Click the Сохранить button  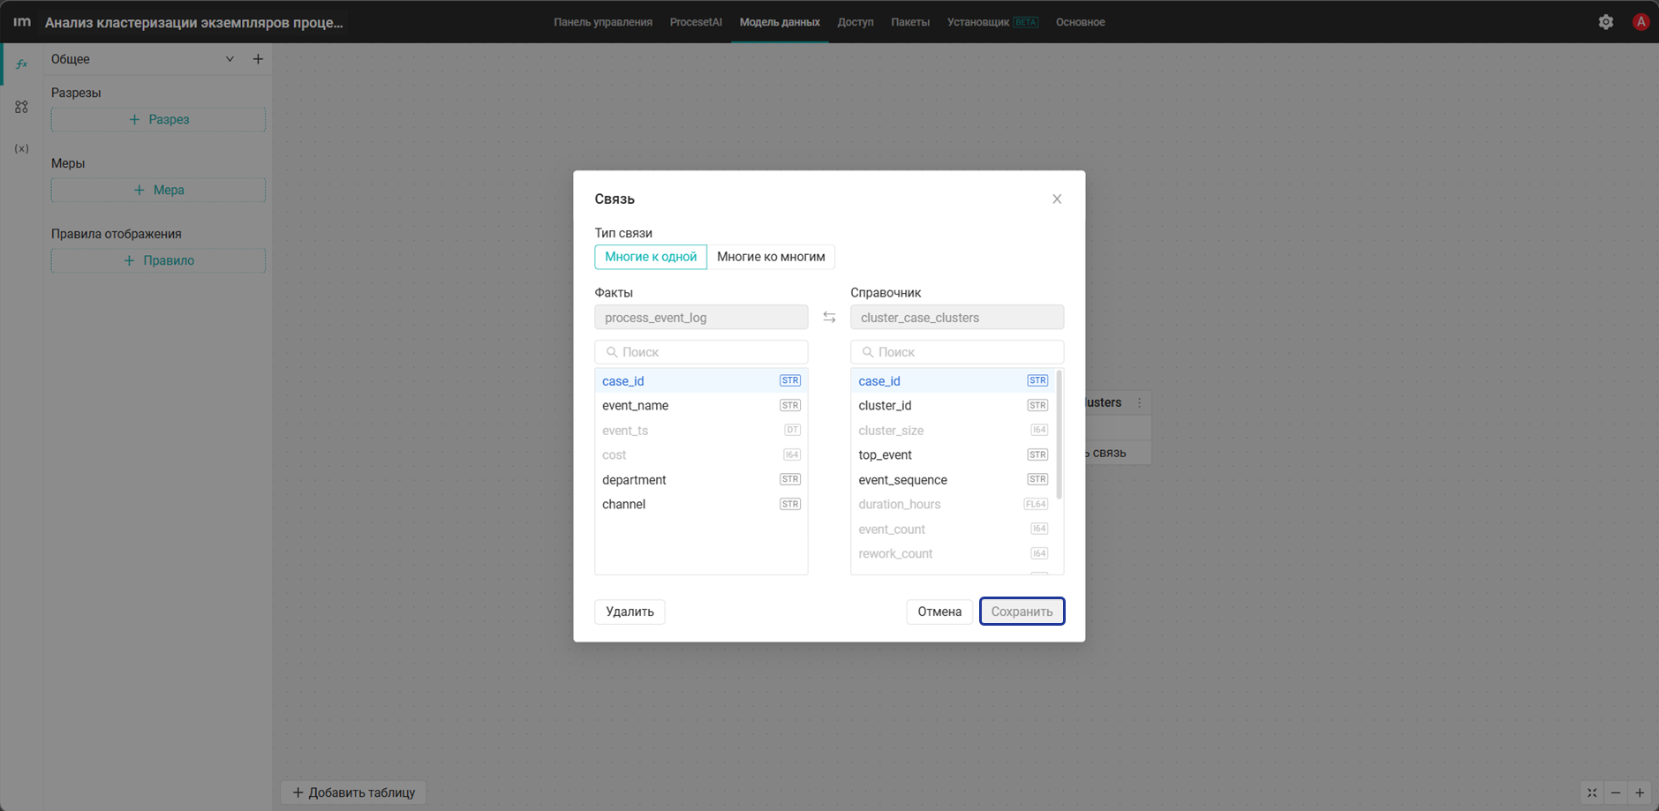point(1022,612)
